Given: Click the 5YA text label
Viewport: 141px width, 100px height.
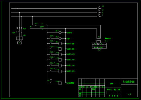Looking at the screenshot, I should 57,64.
